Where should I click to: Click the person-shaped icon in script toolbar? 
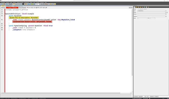click(x=36, y=8)
